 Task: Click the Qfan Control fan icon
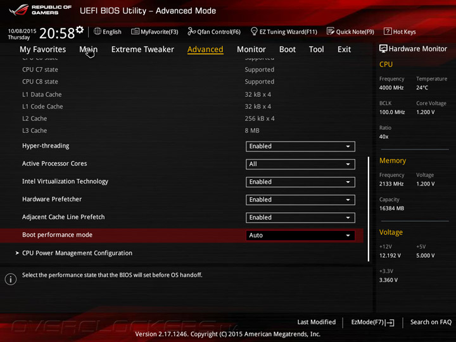pyautogui.click(x=192, y=32)
